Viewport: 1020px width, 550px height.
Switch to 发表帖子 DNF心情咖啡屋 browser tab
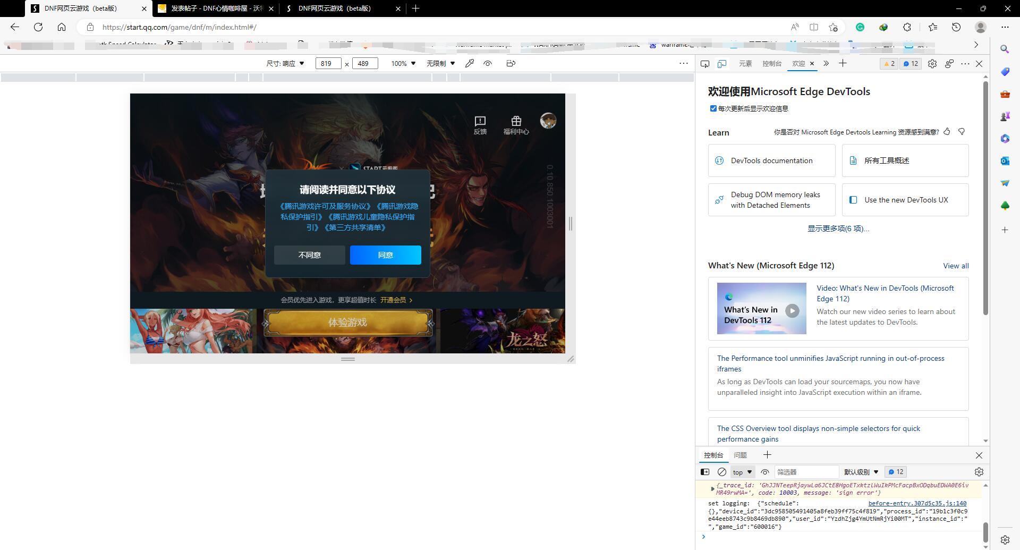coord(215,9)
